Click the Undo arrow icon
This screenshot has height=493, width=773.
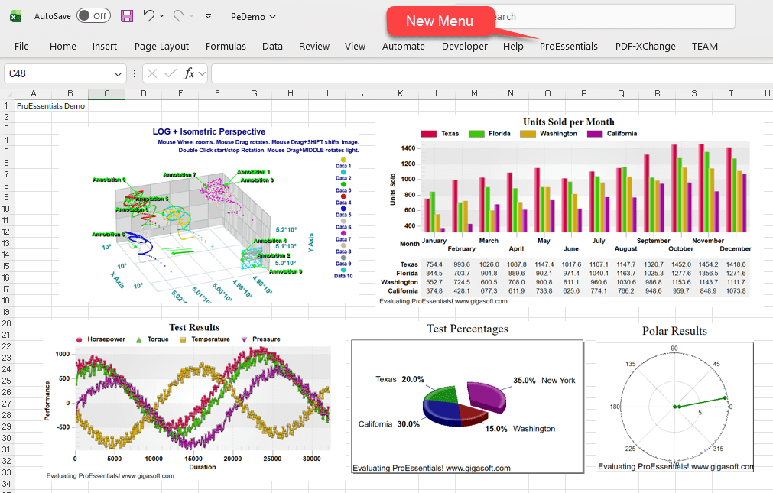pyautogui.click(x=148, y=16)
